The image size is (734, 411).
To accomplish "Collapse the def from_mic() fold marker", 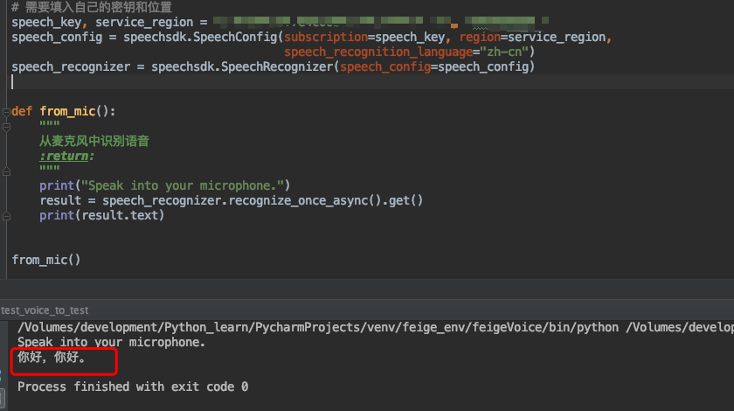I will click(x=6, y=112).
